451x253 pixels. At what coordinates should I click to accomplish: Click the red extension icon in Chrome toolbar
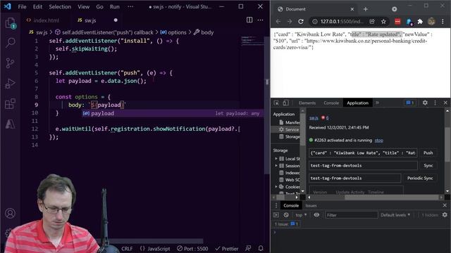[x=397, y=22]
